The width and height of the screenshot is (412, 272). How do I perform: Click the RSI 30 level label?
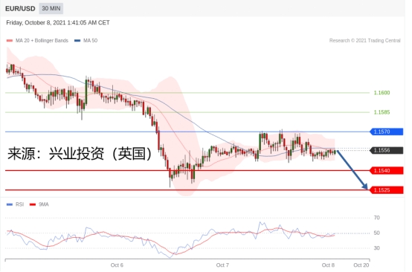[x=377, y=248]
